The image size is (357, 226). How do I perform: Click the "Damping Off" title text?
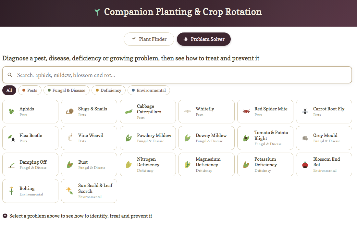point(33,162)
